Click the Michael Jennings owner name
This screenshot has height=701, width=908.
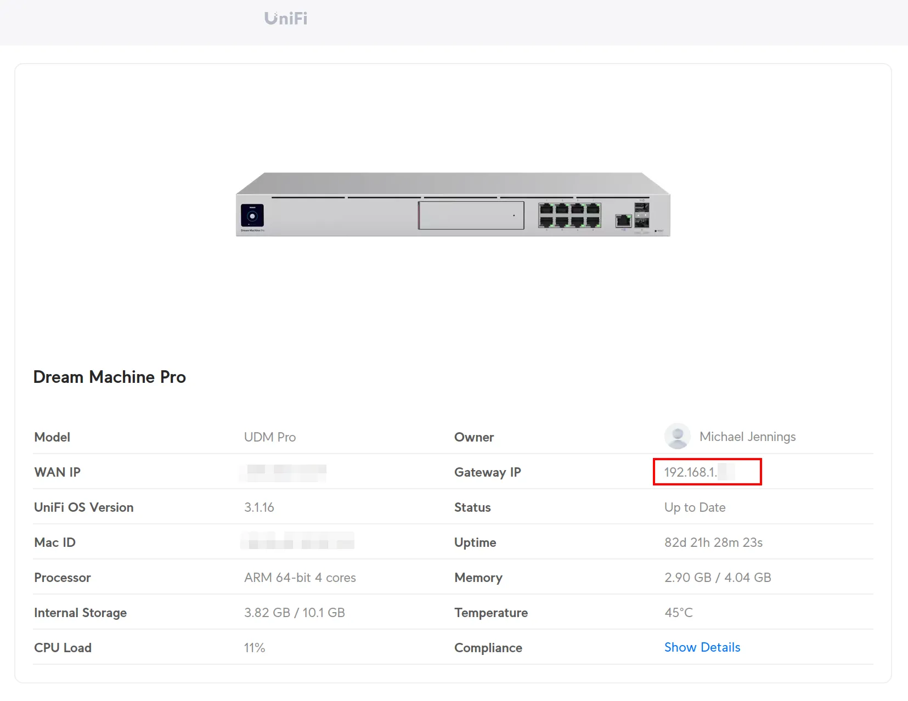(747, 436)
